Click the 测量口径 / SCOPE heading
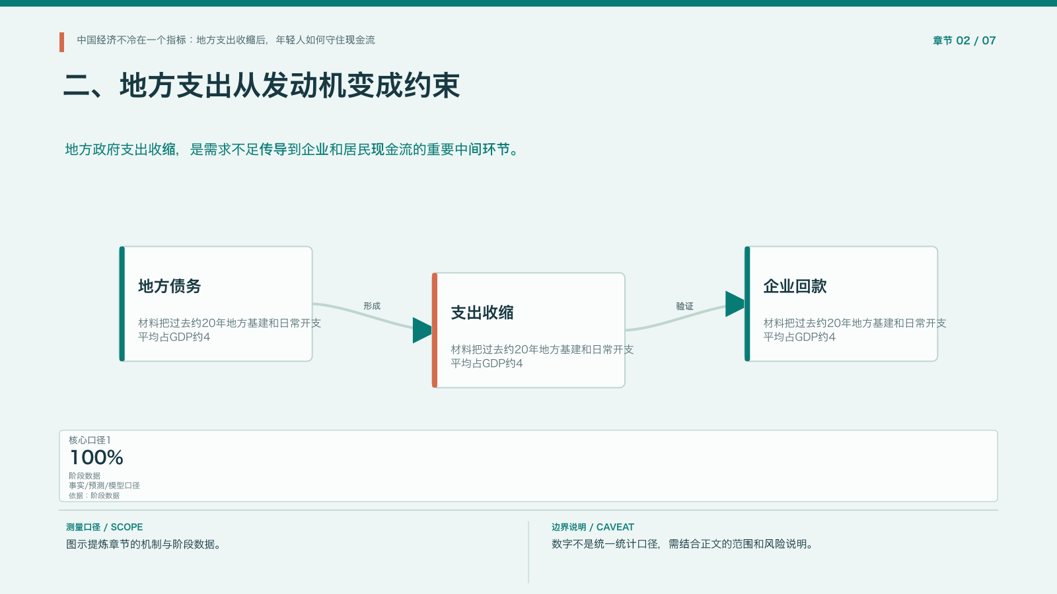1057x594 pixels. (104, 527)
